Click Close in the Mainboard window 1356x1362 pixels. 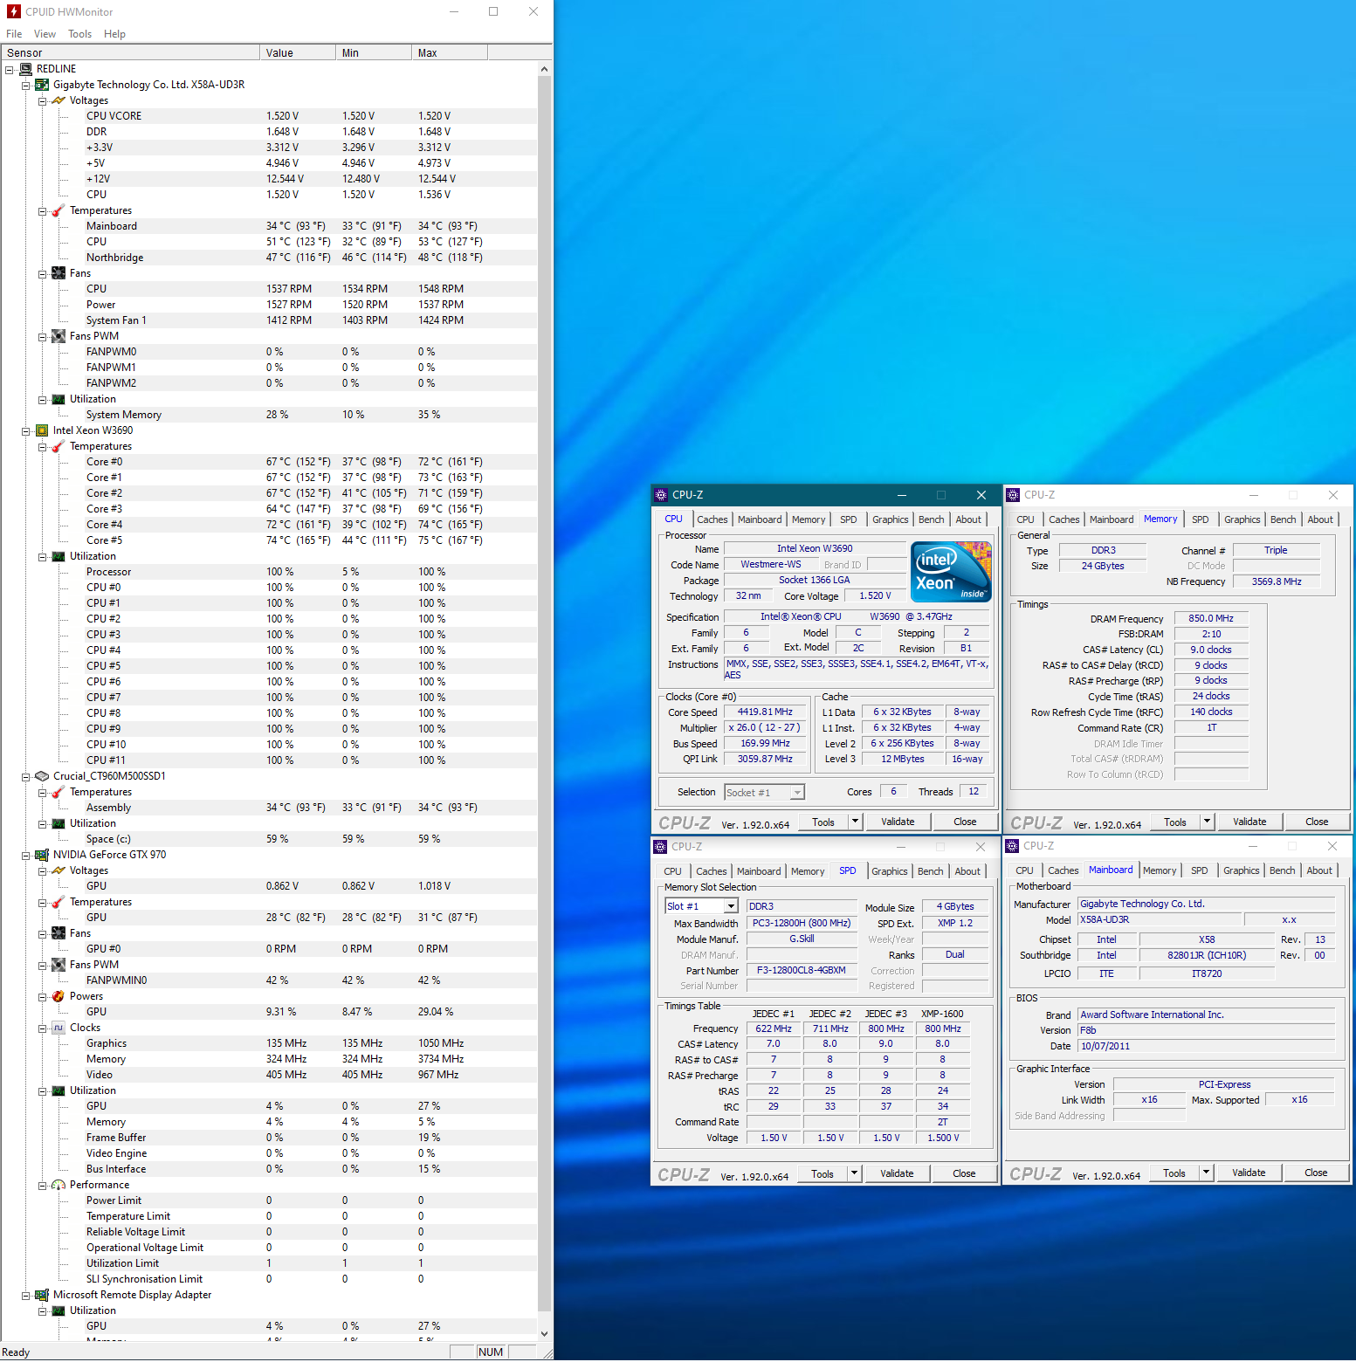[x=1316, y=1173]
